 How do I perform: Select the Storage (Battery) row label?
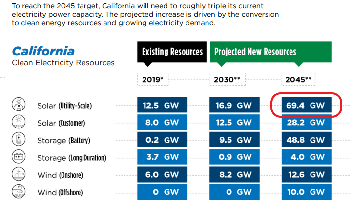(x=64, y=140)
